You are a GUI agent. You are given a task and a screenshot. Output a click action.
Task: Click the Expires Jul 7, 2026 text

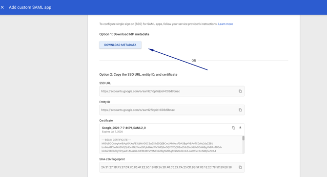pos(112,132)
